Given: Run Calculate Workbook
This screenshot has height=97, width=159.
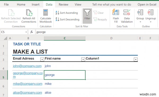Looking at the screenshot, I should tap(46, 16).
